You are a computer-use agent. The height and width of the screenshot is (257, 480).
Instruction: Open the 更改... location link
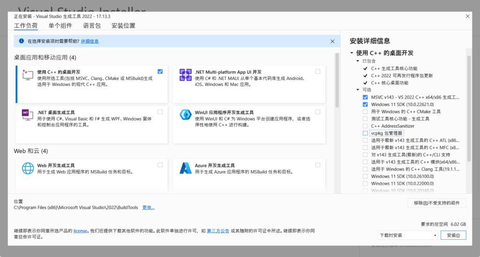148,207
